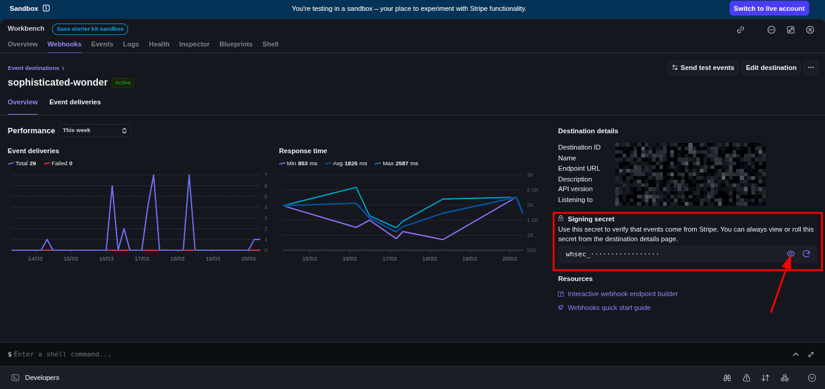Screen dimensions: 825x389
Task: Expand shell panel with upward chevron
Action: (x=795, y=354)
